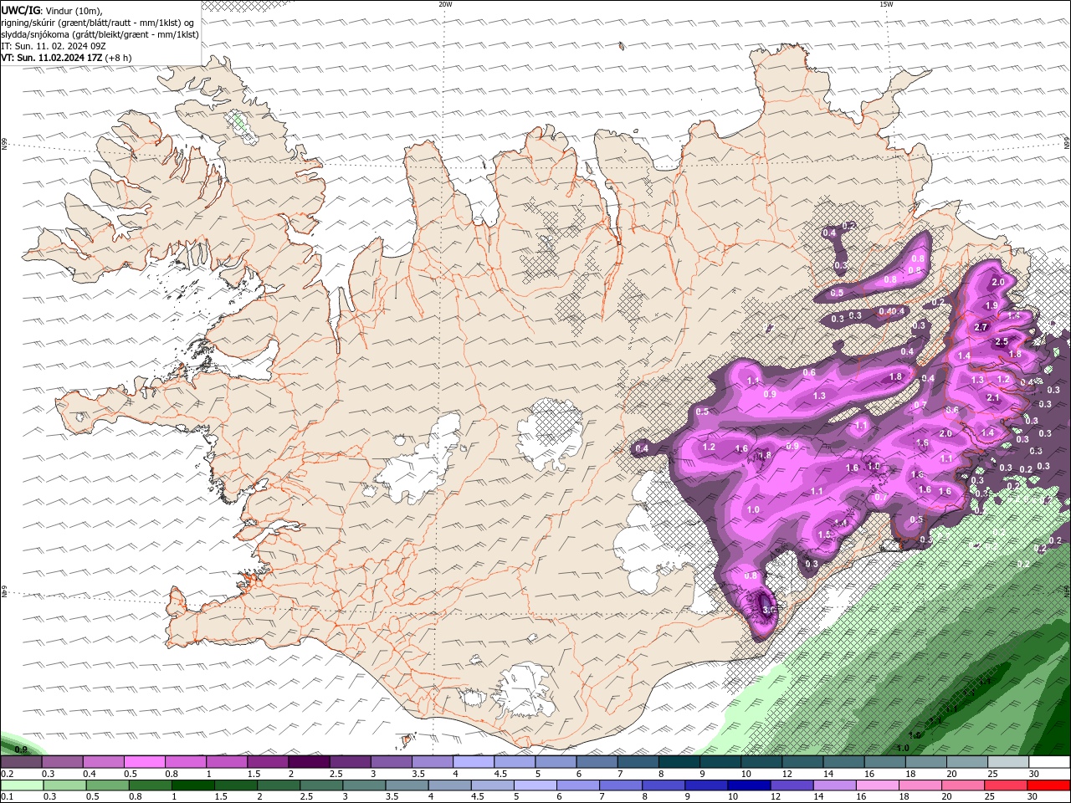
Task: Pick the upper legend swatch starting at 1.5
Action: point(267,762)
